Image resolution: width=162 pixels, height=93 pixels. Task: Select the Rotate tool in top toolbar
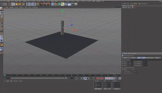20,4
